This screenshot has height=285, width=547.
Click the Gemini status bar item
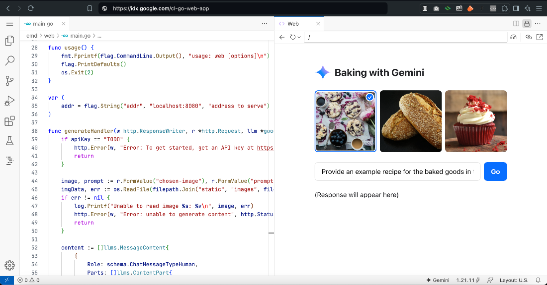tap(438, 280)
